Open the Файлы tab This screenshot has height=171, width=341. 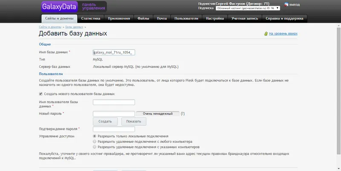[143, 18]
